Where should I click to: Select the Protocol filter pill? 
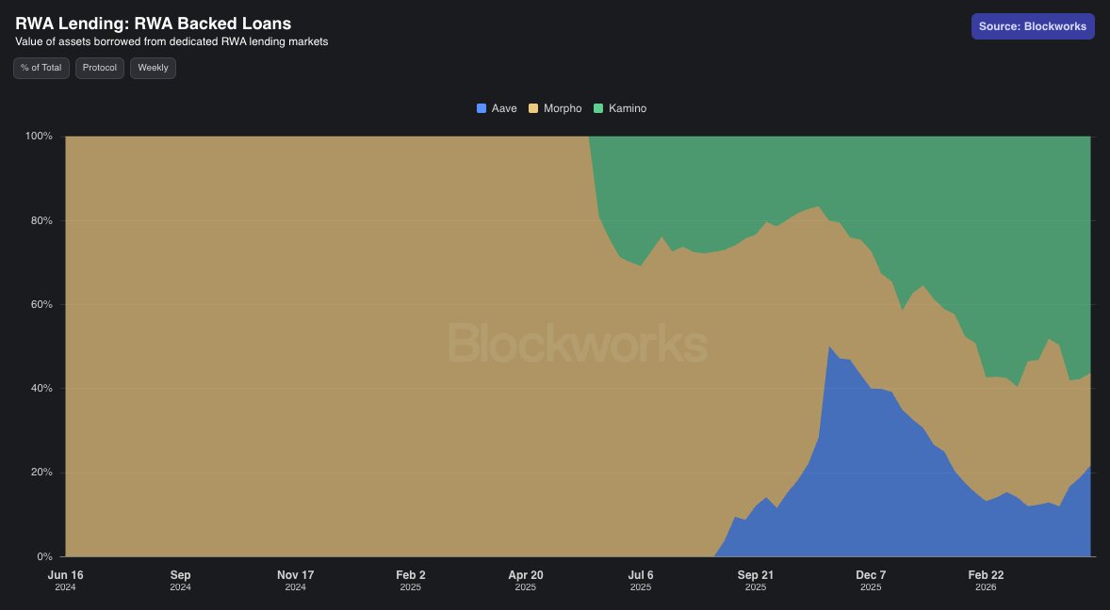100,68
